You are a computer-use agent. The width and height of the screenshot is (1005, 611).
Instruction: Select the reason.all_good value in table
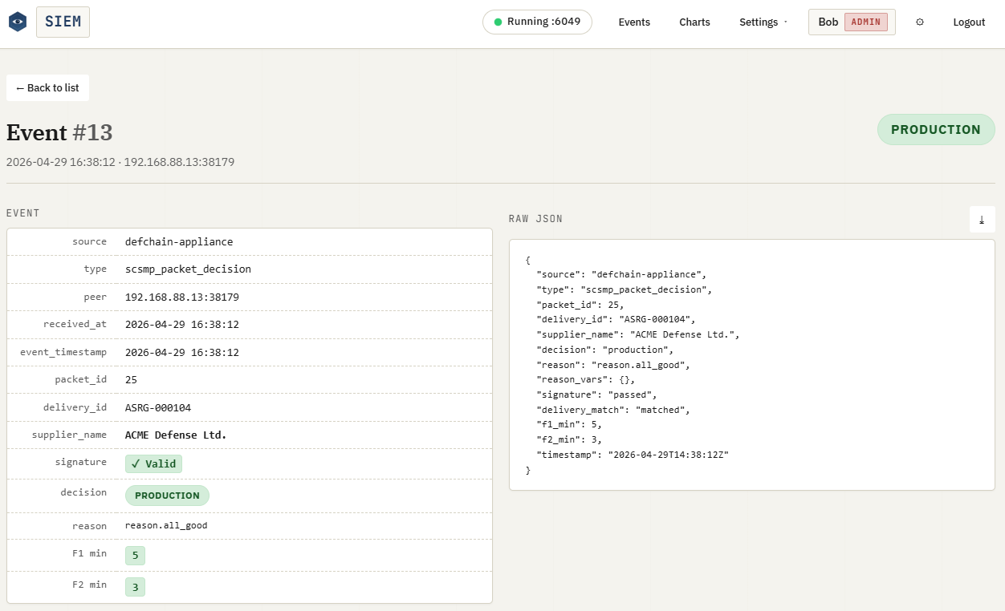tap(166, 525)
